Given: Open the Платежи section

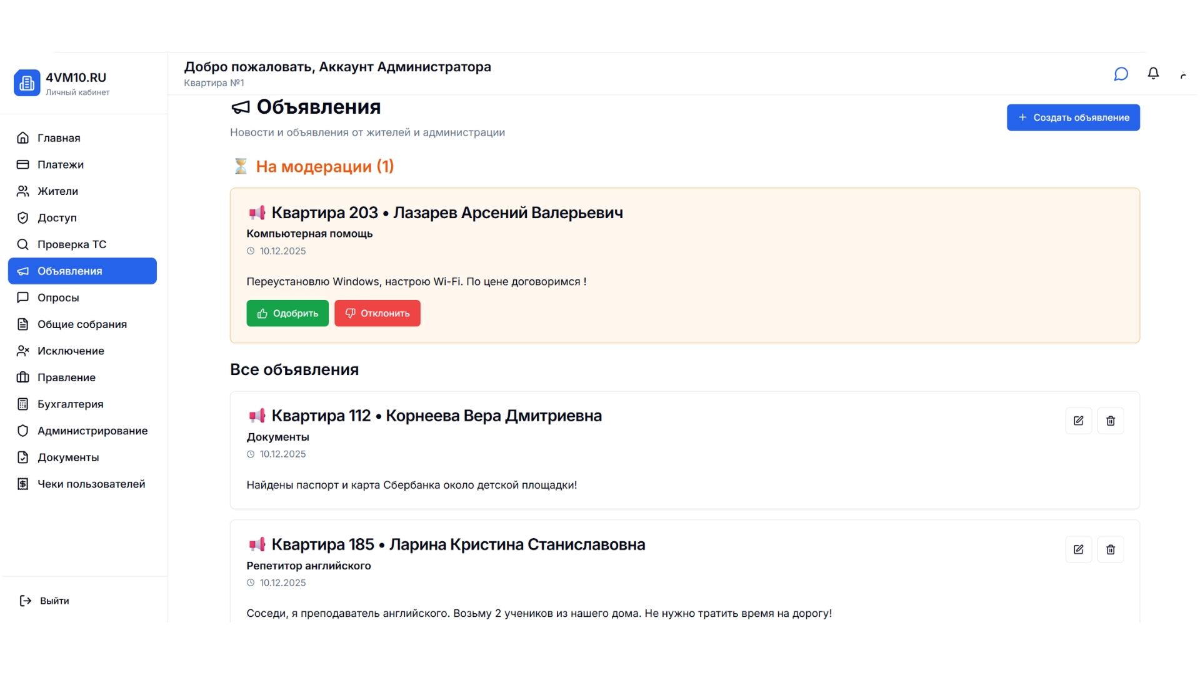Looking at the screenshot, I should click(59, 164).
